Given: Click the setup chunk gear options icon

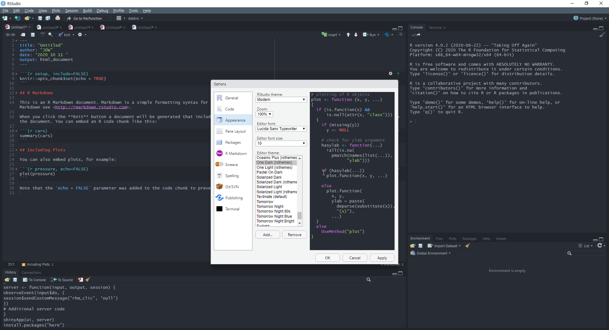Looking at the screenshot, I should click(390, 73).
